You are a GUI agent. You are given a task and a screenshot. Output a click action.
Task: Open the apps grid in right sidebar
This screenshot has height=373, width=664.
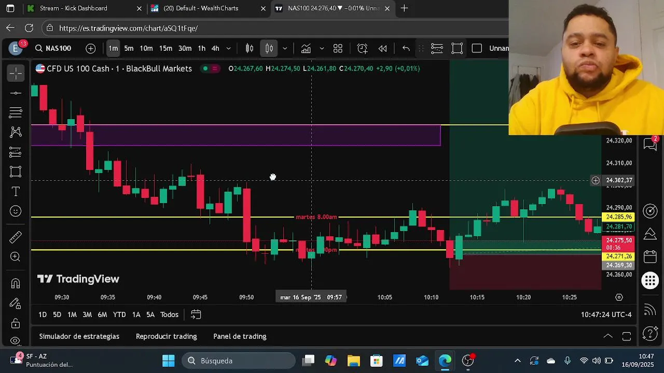tap(650, 281)
